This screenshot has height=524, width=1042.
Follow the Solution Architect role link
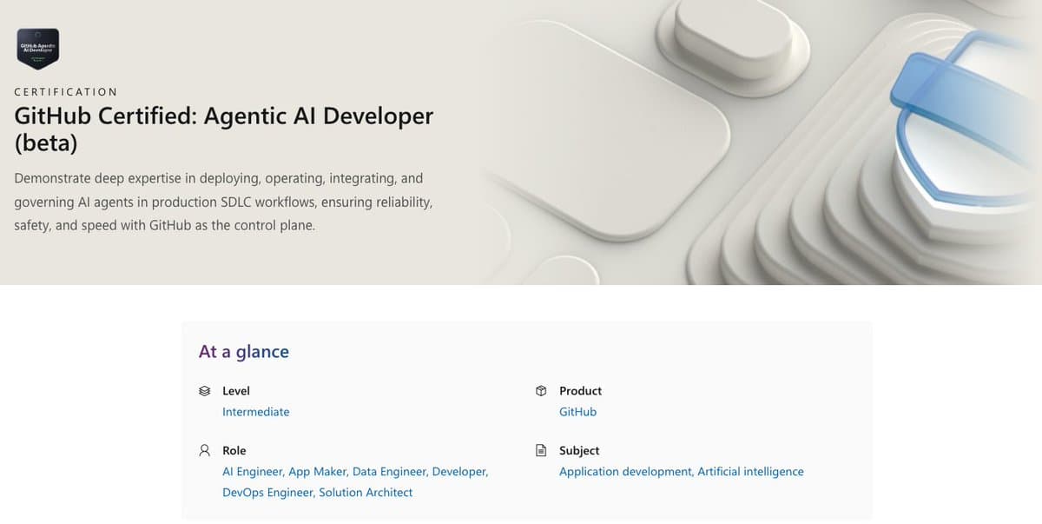(x=366, y=493)
